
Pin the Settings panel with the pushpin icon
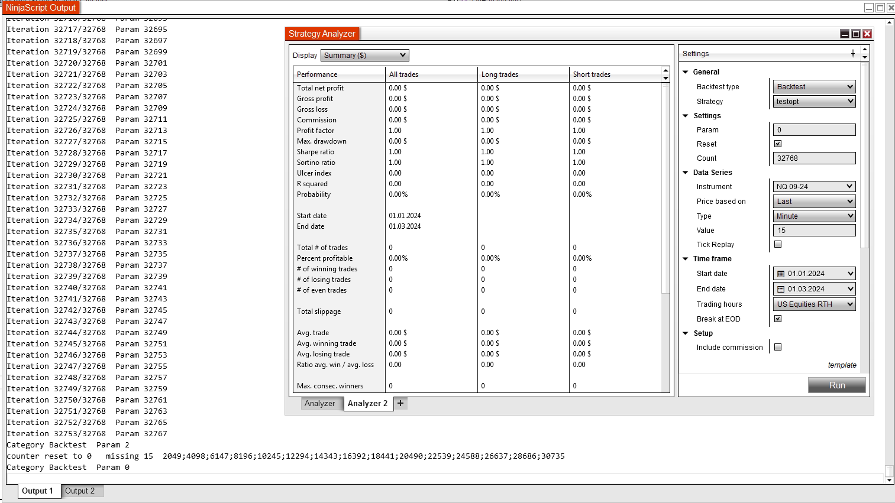[853, 53]
